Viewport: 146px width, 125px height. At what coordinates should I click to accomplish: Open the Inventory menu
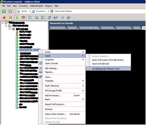23,6
